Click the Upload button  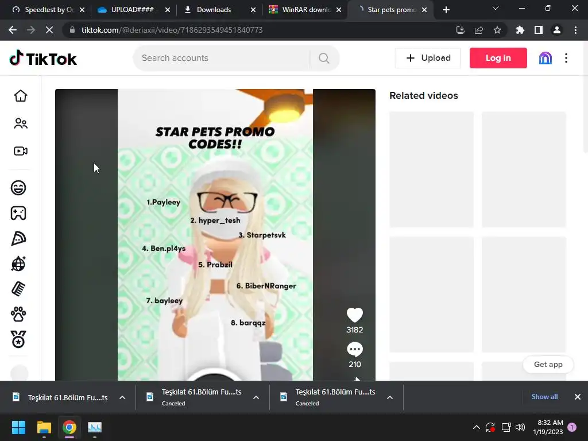[x=427, y=58]
